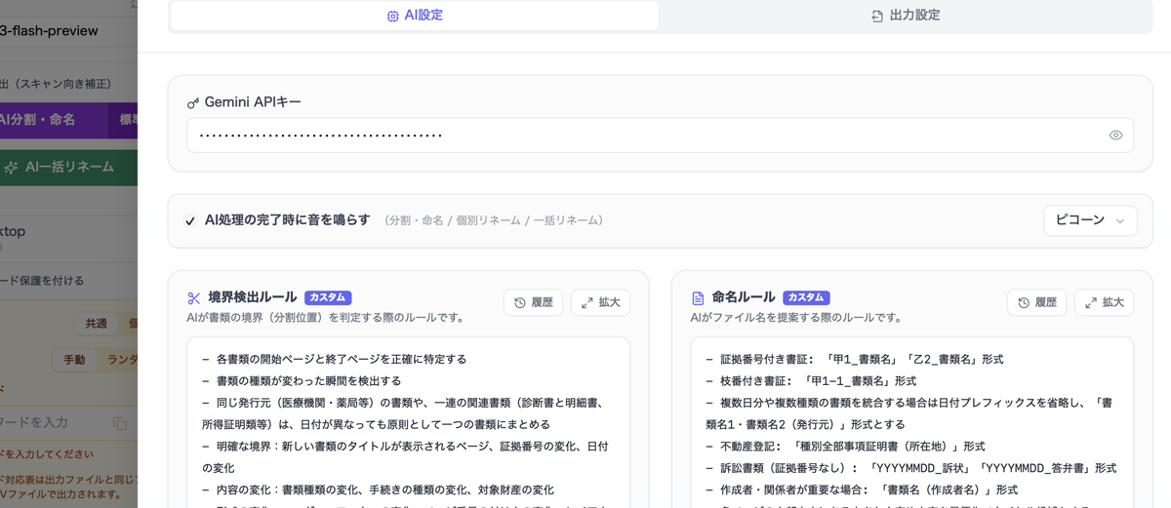Toggle AI処理の完了時に音を鳴らす checkbox
1171x508 pixels.
click(190, 221)
